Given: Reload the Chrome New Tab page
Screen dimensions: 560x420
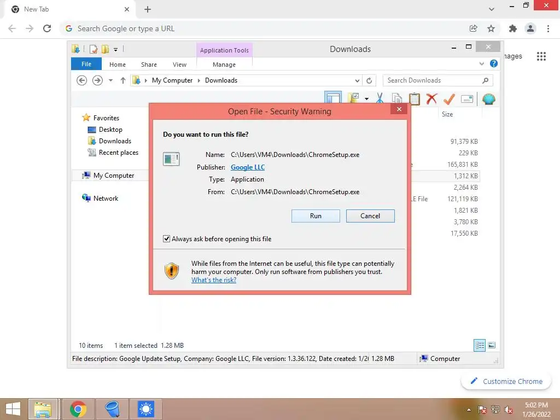Looking at the screenshot, I should 47,28.
